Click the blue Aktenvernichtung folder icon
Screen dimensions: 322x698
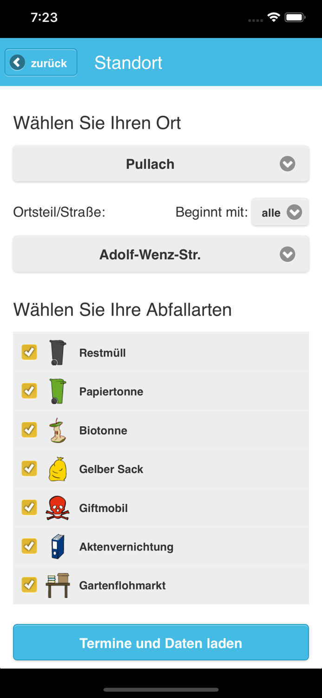point(57,546)
